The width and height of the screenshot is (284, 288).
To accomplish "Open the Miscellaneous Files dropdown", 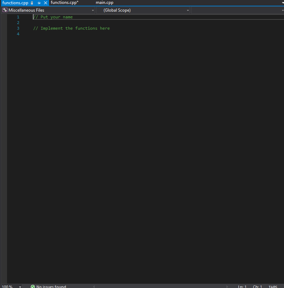I will coord(93,10).
